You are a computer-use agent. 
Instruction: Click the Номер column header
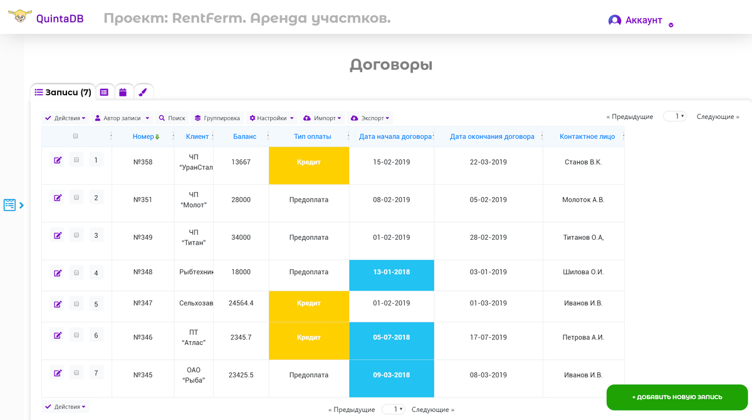pyautogui.click(x=143, y=136)
